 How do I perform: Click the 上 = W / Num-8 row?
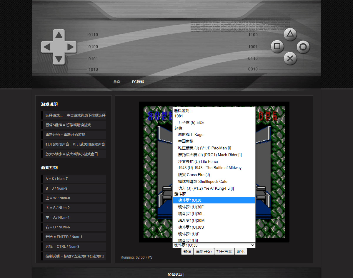pos(74,198)
